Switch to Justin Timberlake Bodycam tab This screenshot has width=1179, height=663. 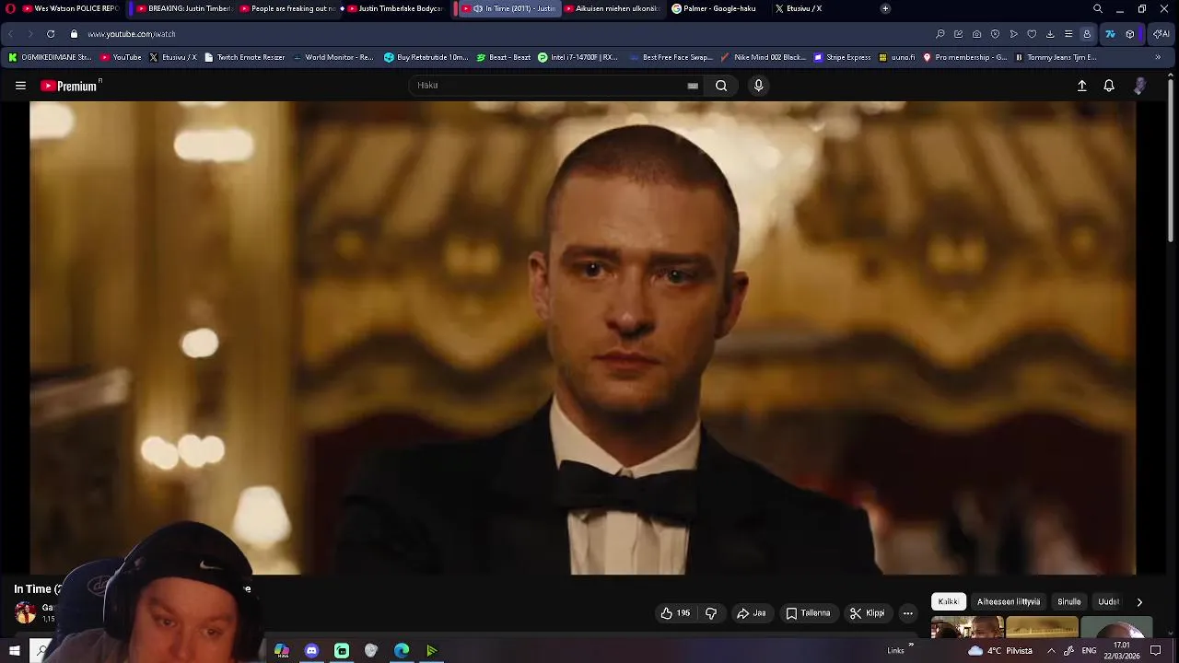pyautogui.click(x=395, y=8)
